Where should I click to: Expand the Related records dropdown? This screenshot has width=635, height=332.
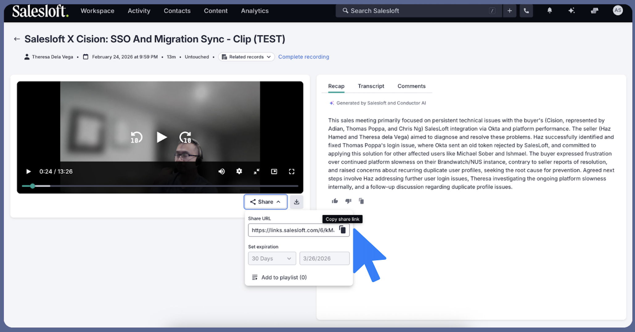point(246,57)
